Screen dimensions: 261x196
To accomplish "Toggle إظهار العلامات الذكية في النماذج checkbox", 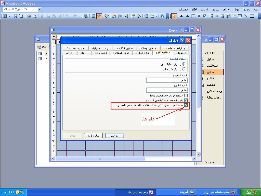I will click(186, 100).
